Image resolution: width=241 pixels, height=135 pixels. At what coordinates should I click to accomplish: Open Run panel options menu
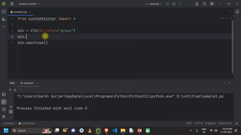click(x=224, y=83)
